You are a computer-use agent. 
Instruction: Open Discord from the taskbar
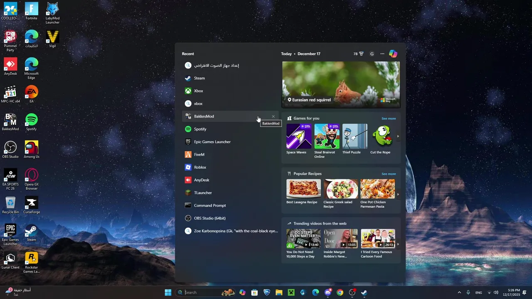(328, 292)
